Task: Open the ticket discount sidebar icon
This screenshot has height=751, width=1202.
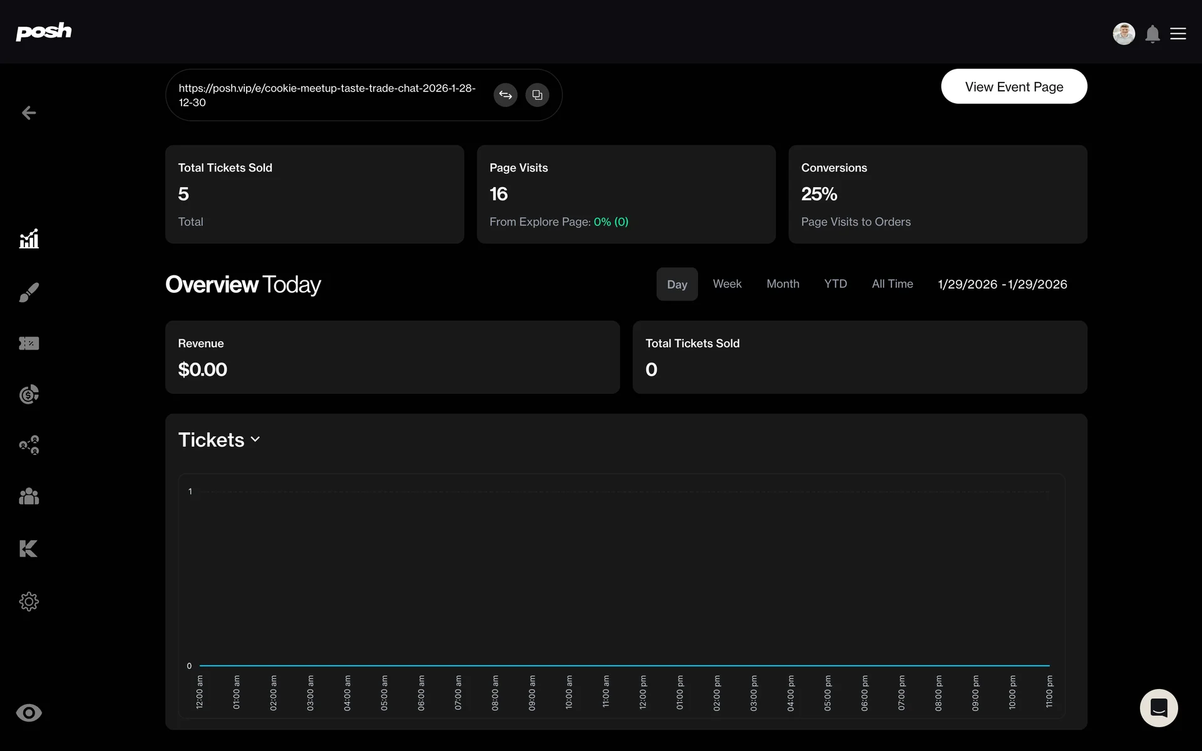Action: click(29, 343)
